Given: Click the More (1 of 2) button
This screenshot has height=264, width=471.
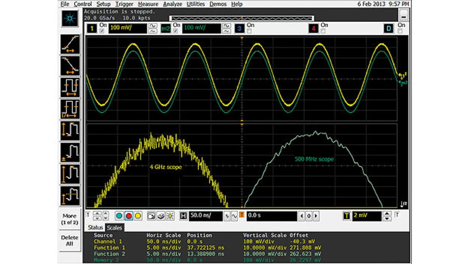Looking at the screenshot, I should [70, 219].
